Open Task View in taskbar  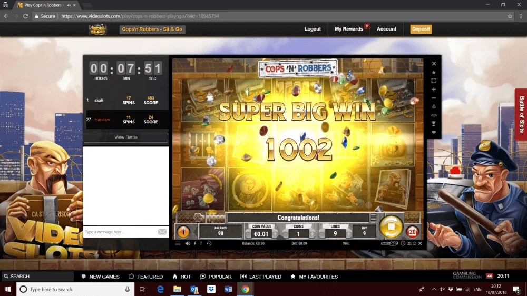(142, 289)
